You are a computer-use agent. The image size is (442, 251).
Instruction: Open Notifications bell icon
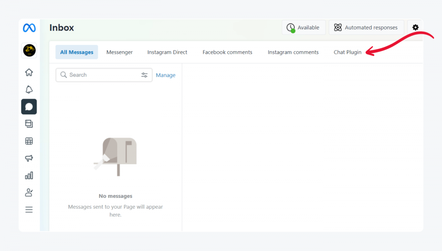(x=29, y=90)
